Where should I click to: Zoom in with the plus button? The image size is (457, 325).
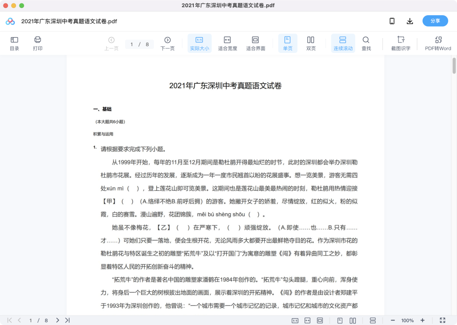422,320
